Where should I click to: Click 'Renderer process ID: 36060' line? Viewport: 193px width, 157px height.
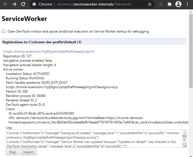pos(26,96)
